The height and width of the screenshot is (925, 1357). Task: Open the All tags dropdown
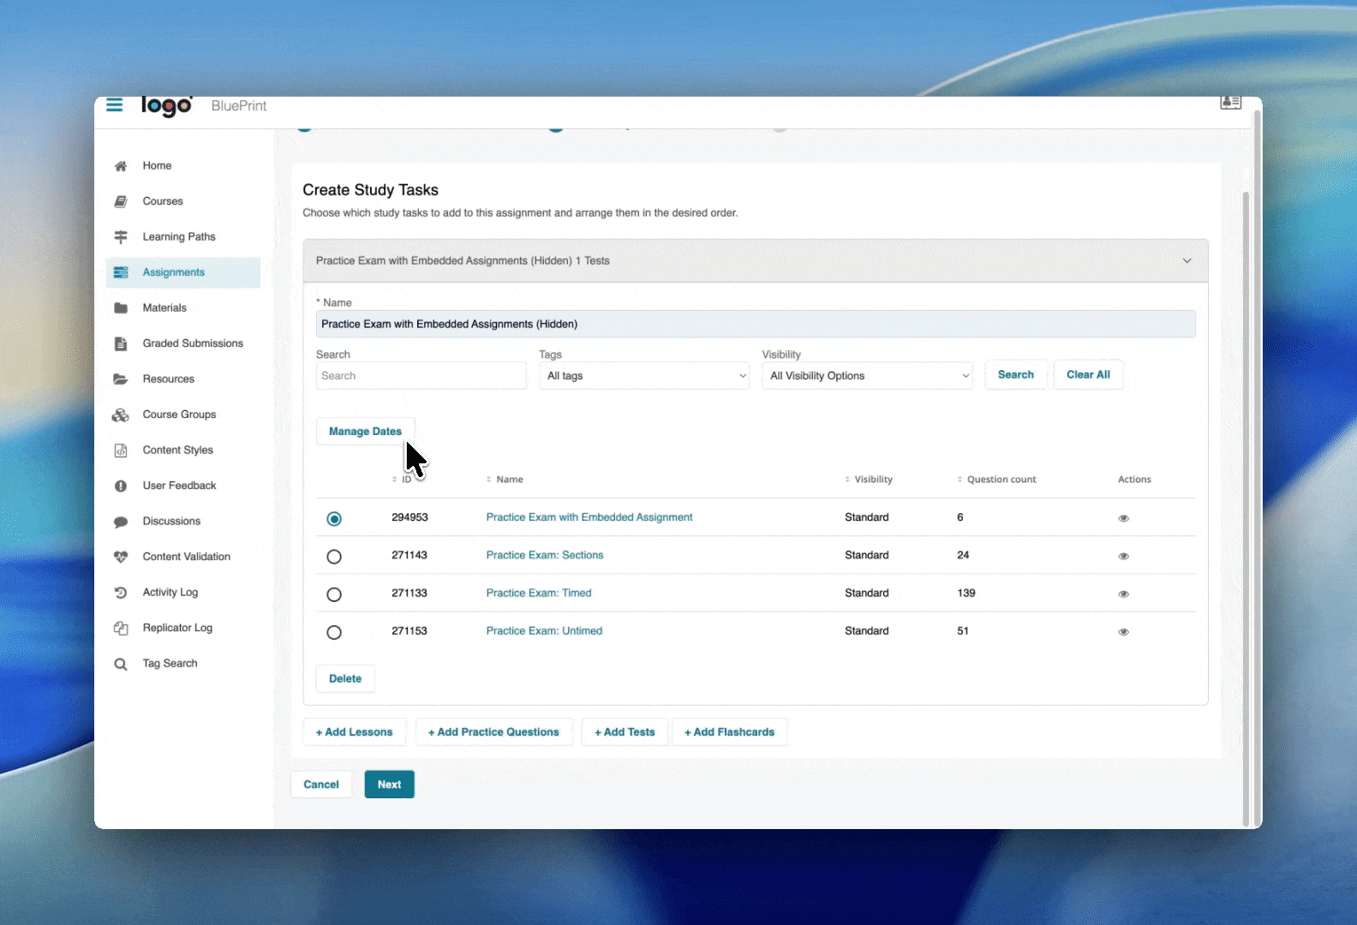tap(644, 376)
